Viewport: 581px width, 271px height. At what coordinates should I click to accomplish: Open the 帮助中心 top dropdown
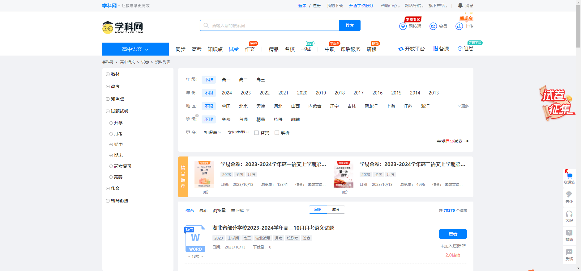coord(390,6)
